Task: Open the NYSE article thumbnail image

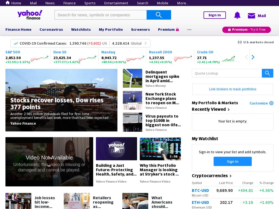Action: pos(132,100)
